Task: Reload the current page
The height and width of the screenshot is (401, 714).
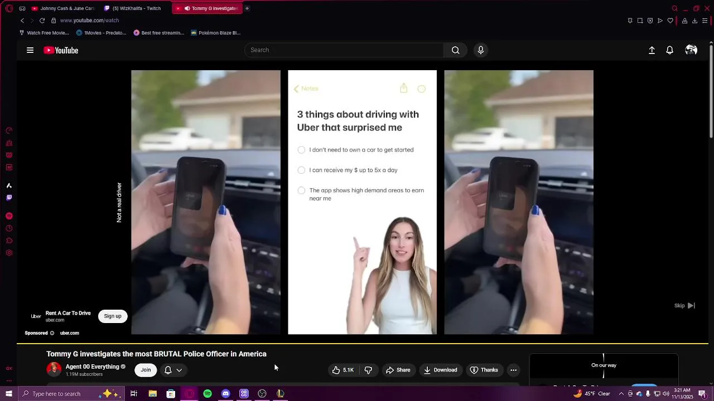Action: [42, 21]
